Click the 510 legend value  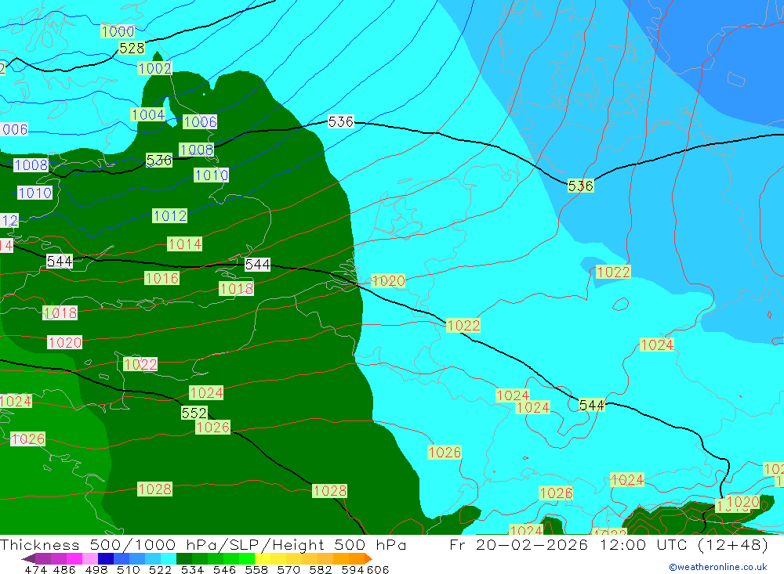click(128, 570)
